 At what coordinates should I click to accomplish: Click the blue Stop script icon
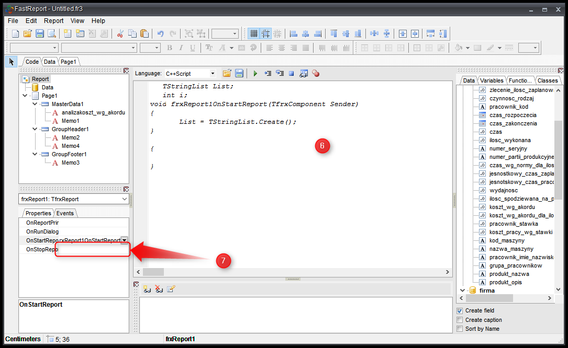292,74
